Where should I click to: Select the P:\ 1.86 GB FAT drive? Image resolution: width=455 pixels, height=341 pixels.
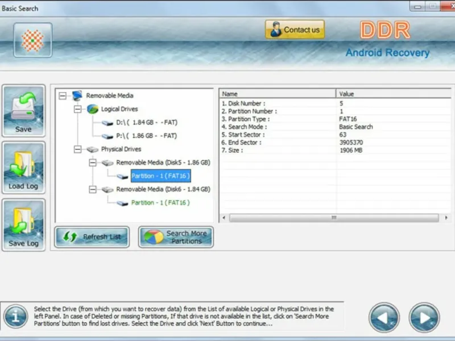tap(146, 136)
